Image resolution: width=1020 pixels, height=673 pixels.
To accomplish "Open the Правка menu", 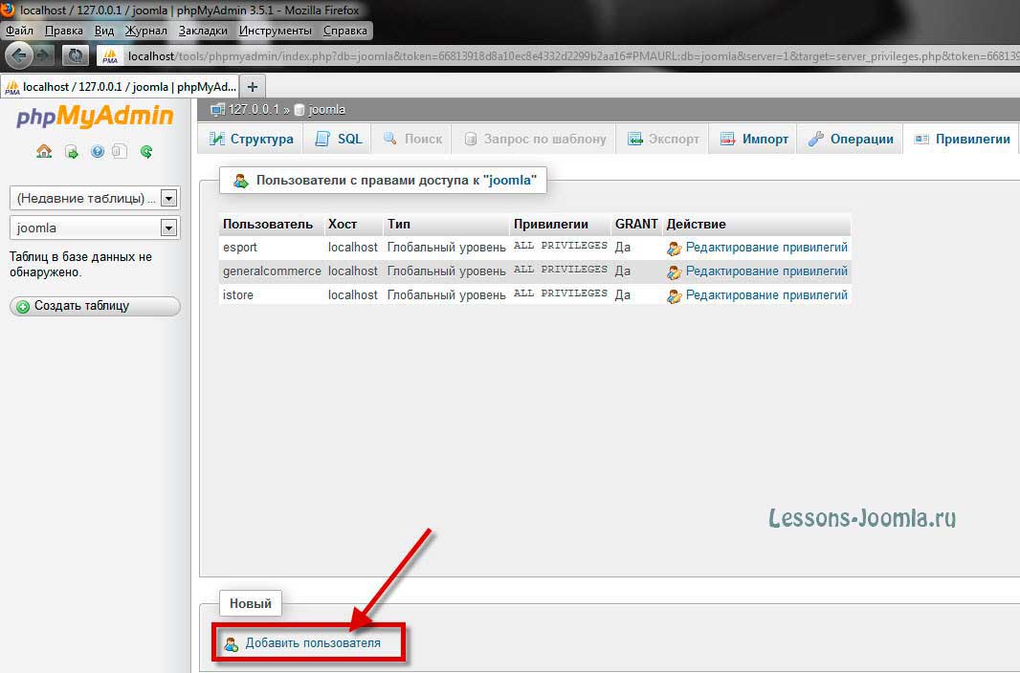I will click(64, 31).
